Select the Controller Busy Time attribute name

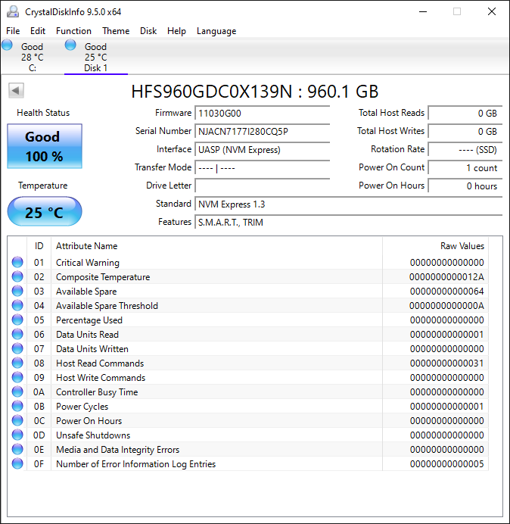tap(97, 392)
